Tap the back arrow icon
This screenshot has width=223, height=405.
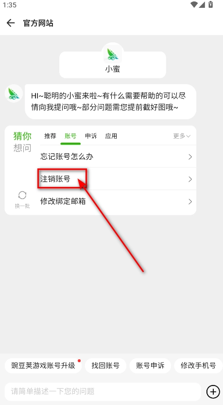pos(11,23)
